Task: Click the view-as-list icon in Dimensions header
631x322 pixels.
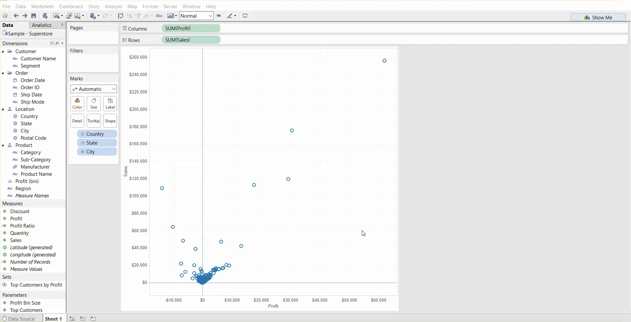Action: pyautogui.click(x=52, y=43)
